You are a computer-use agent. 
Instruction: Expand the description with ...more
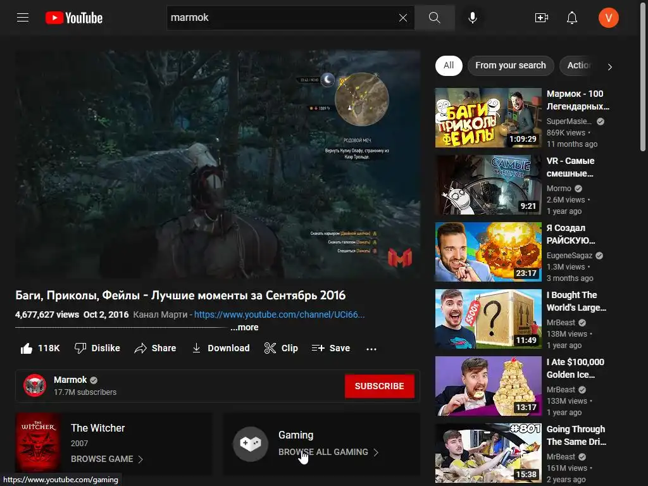(x=244, y=327)
